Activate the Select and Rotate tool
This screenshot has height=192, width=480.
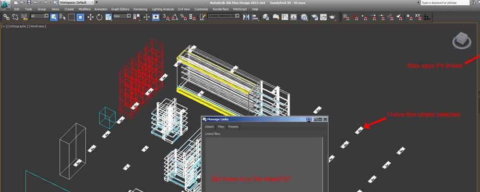click(99, 17)
